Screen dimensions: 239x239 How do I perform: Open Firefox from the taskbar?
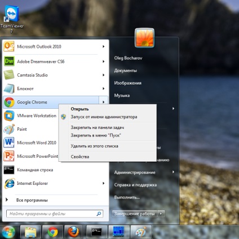coord(73,232)
